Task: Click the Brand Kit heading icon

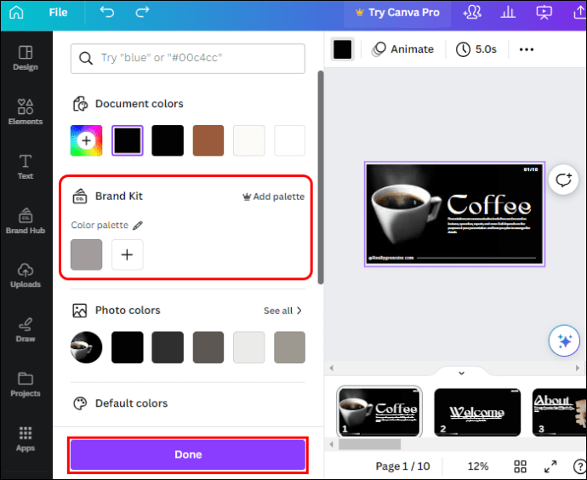Action: (x=80, y=197)
